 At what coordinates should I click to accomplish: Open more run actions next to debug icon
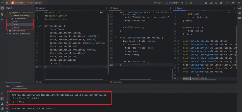coord(195,3)
